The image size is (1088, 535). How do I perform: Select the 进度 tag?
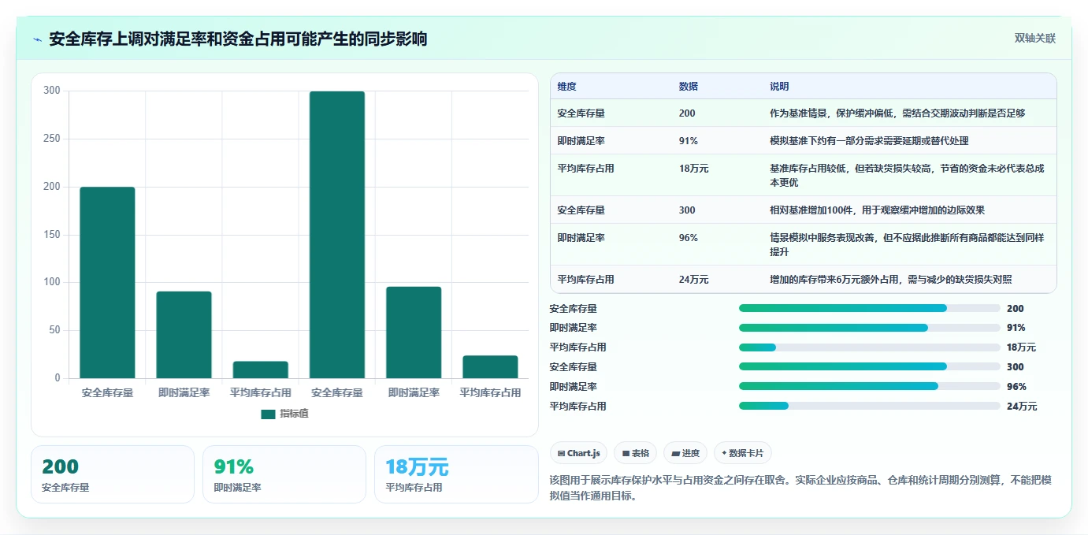click(685, 453)
